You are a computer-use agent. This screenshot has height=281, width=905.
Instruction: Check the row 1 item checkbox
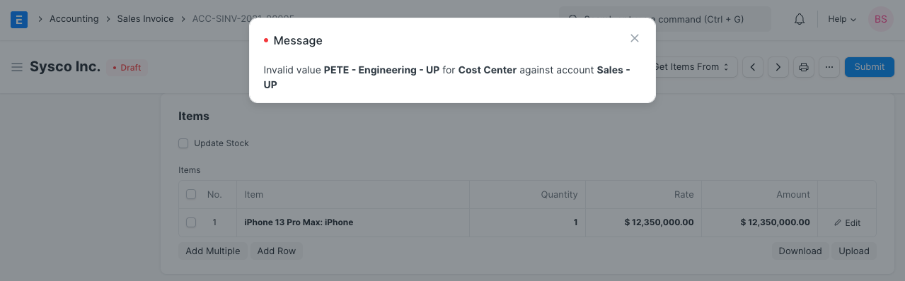(191, 222)
